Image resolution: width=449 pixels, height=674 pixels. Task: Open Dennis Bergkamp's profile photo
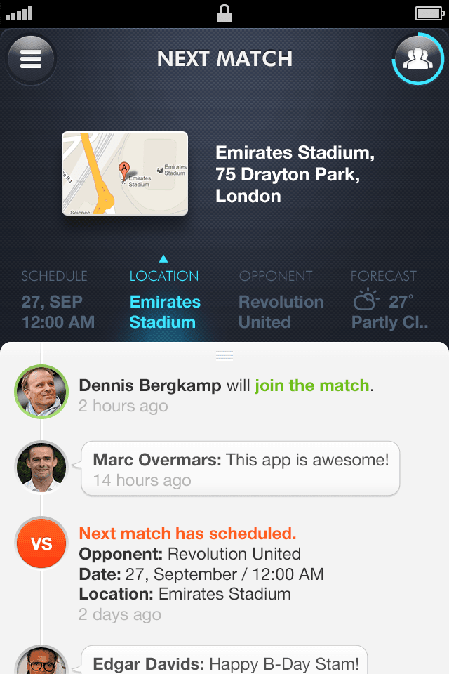click(x=41, y=392)
